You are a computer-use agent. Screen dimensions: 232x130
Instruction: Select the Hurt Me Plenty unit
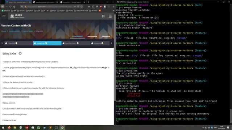(76, 43)
